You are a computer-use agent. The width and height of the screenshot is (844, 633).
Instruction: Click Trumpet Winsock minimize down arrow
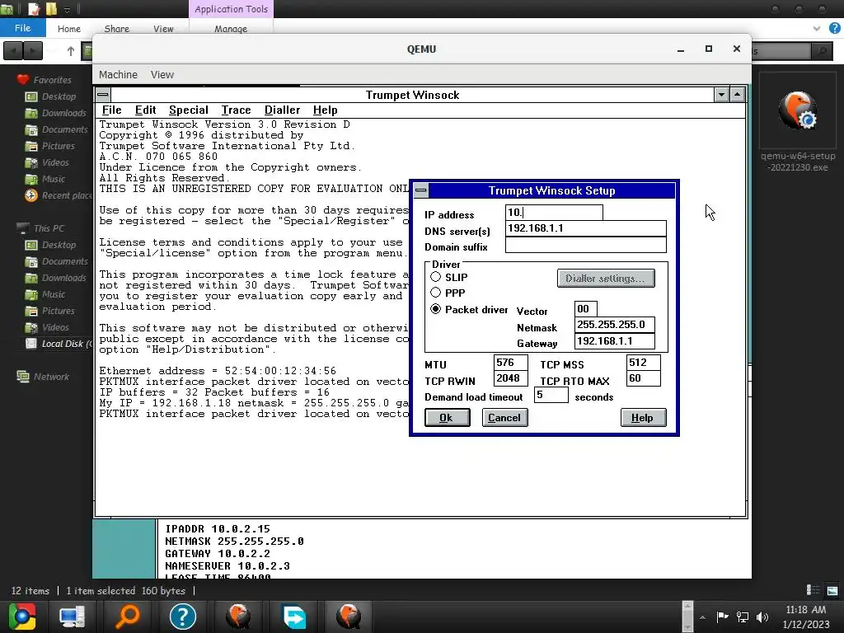[721, 95]
